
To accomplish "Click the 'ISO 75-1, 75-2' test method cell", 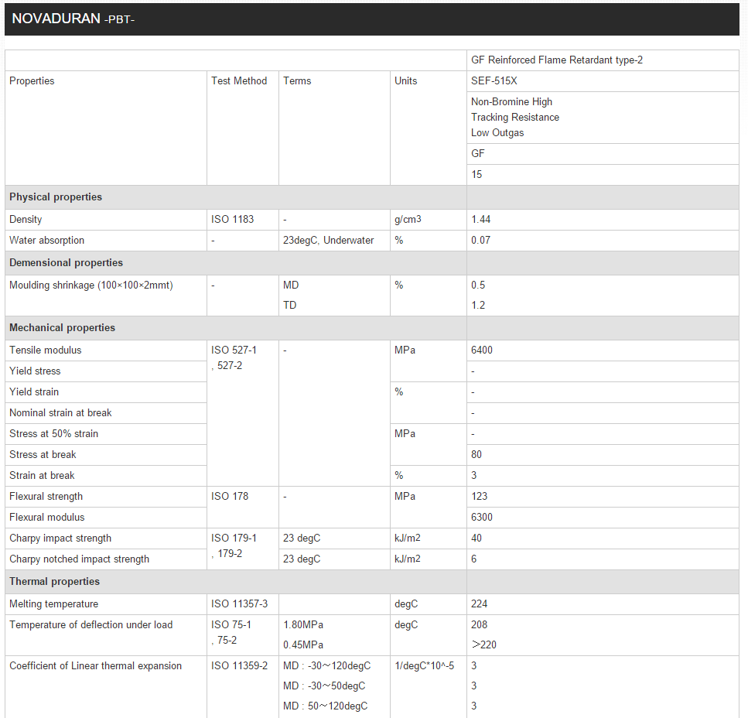I will (x=243, y=635).
